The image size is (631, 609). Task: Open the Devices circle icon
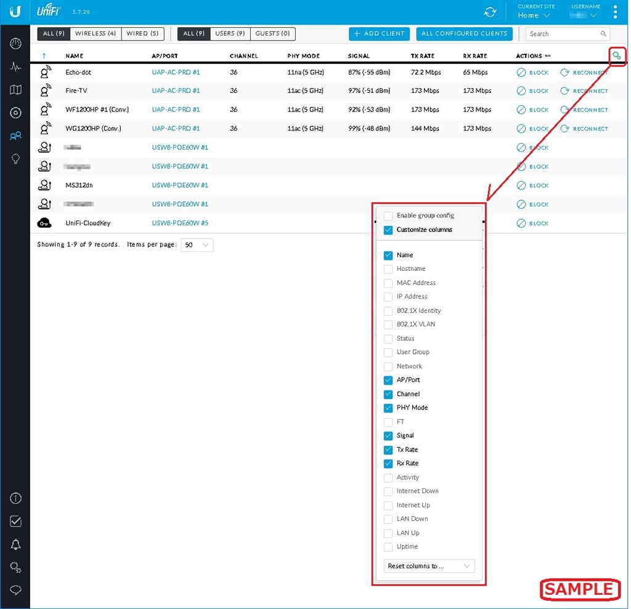coord(15,113)
